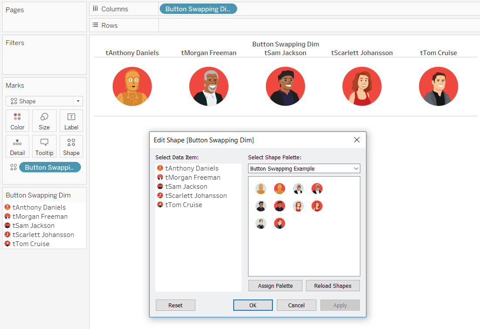Pick the red-background Tom Cruise palette shape
The height and width of the screenshot is (329, 480).
[279, 224]
